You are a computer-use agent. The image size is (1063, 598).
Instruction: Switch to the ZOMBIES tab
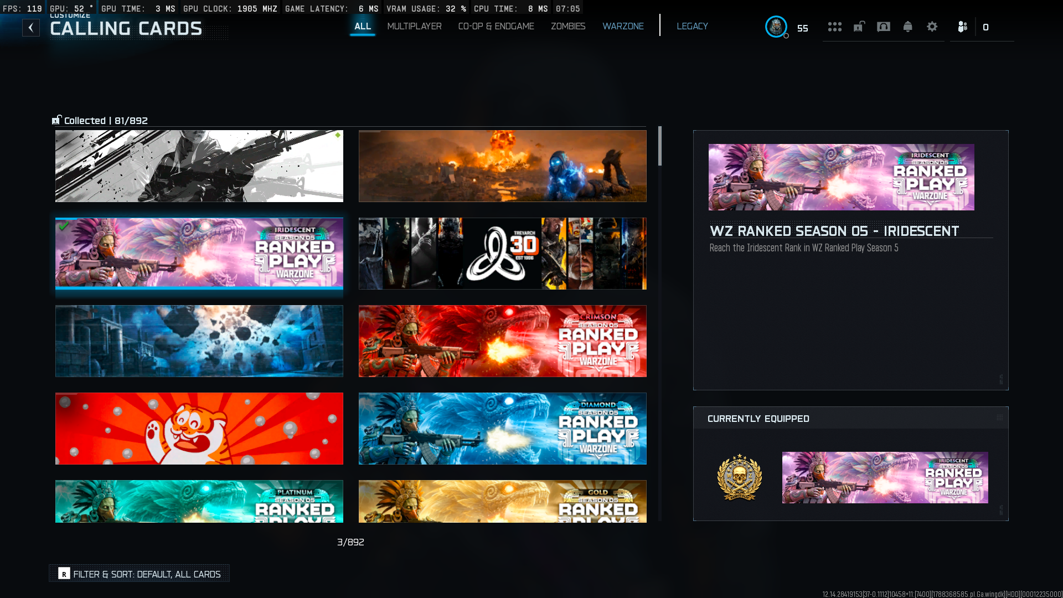(568, 26)
